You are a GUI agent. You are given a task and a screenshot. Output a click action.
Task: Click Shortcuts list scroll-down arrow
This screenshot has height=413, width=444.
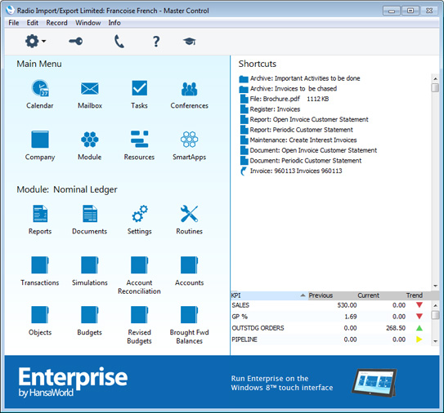pyautogui.click(x=435, y=286)
